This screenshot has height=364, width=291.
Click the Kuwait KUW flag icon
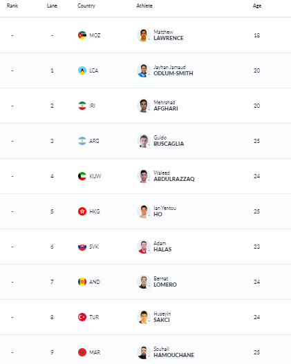tap(82, 176)
